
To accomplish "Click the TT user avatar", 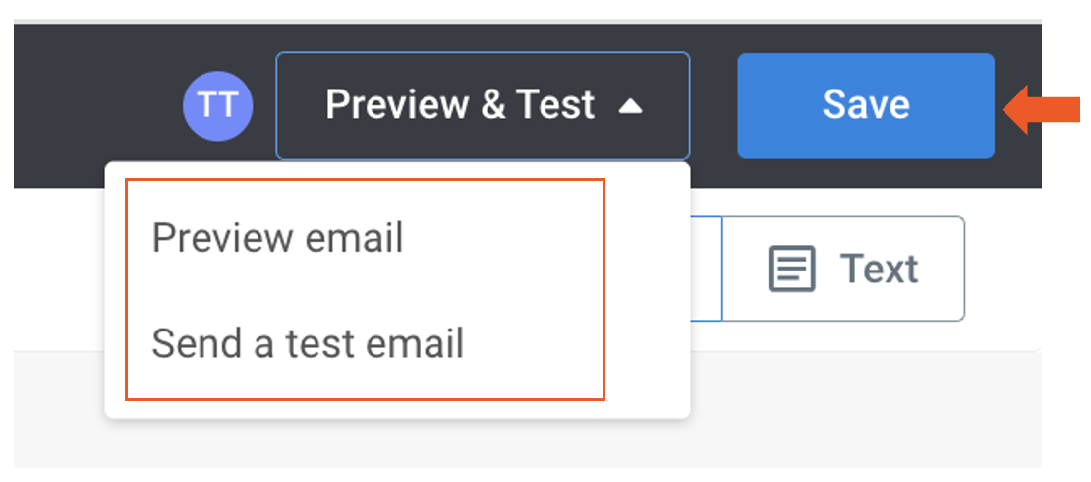I will [x=217, y=106].
